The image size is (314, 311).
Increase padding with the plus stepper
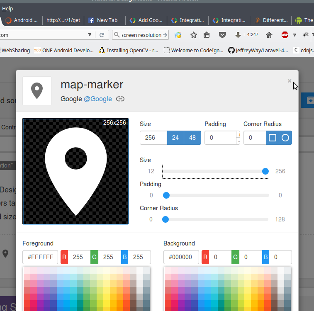tap(239, 134)
